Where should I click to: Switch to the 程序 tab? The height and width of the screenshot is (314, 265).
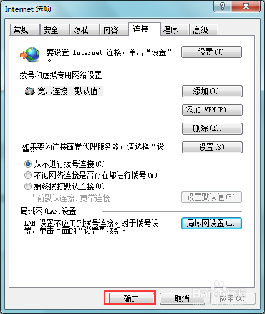[175, 30]
